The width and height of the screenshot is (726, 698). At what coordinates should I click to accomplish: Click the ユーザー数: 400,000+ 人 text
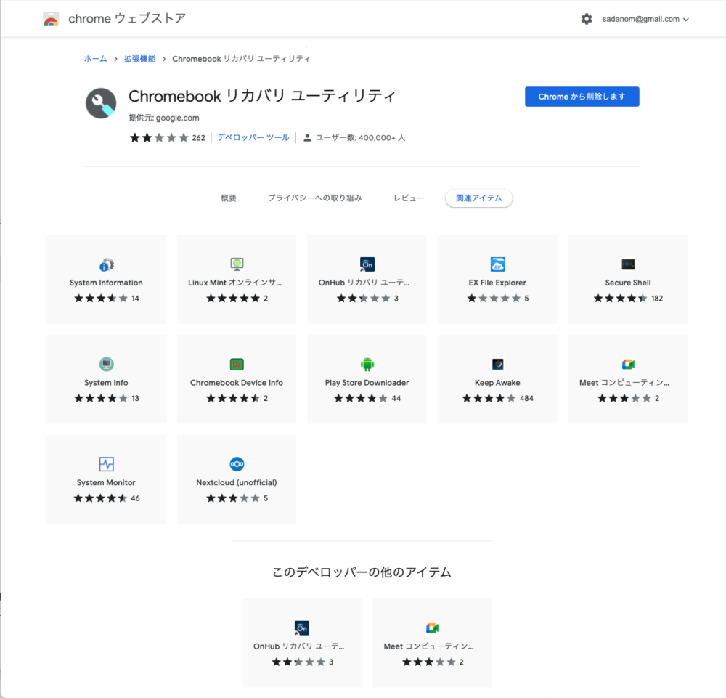pos(360,137)
